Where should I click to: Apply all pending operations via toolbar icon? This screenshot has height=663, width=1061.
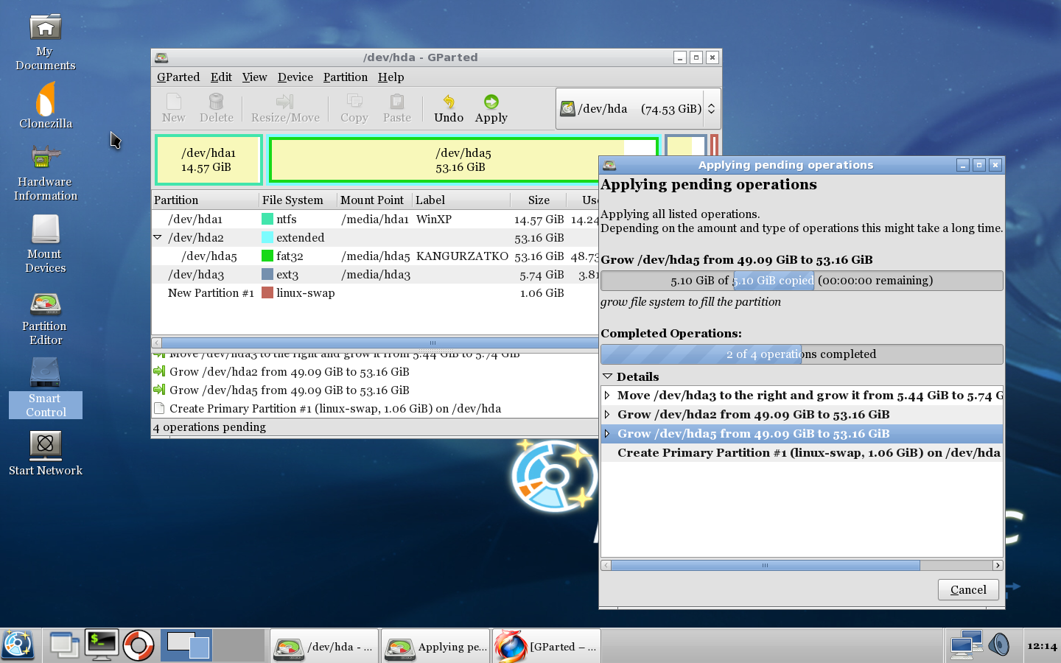coord(491,108)
